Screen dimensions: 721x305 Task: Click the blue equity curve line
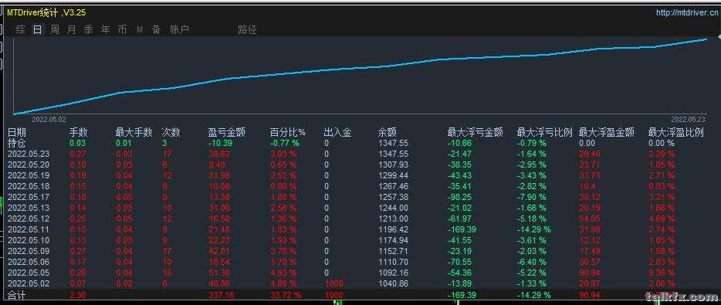(x=360, y=69)
